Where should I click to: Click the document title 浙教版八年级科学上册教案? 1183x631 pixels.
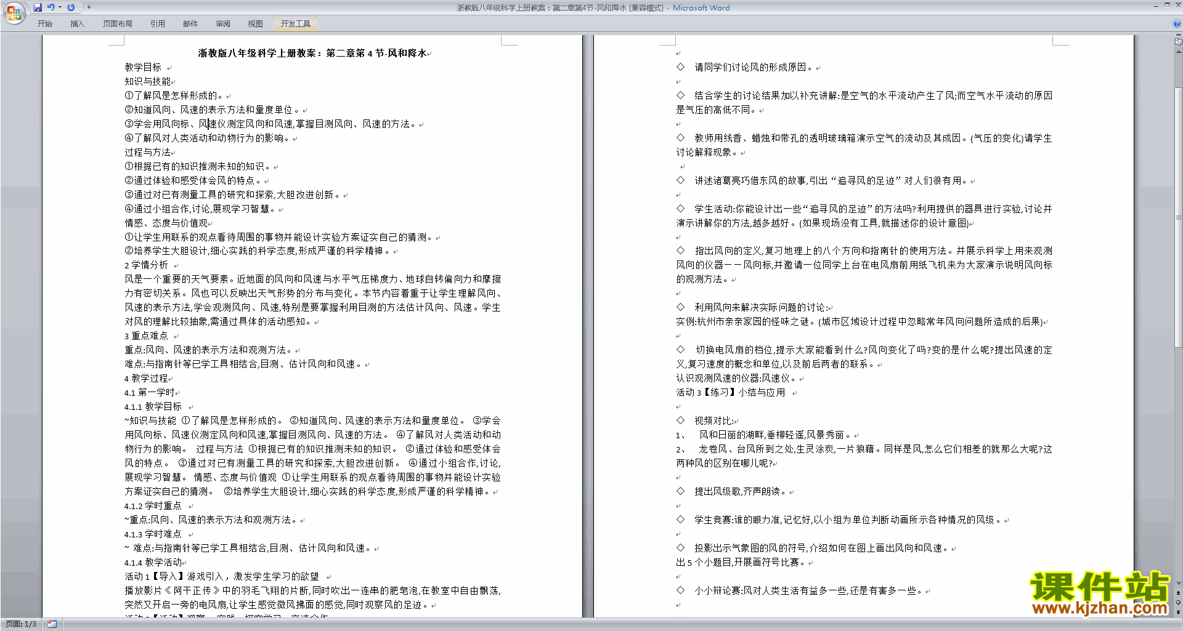[x=312, y=53]
